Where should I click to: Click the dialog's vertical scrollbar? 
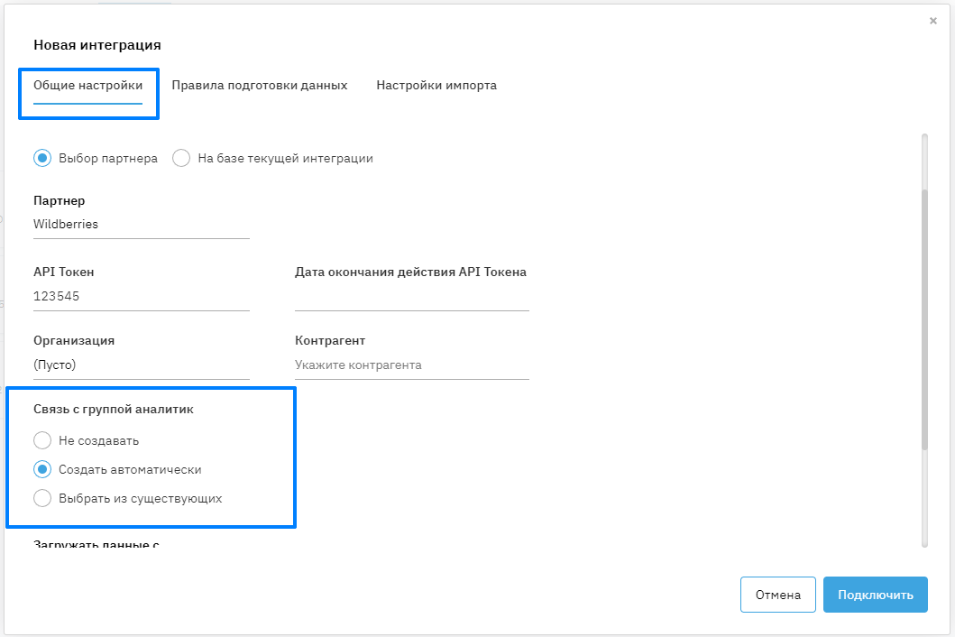tap(924, 316)
